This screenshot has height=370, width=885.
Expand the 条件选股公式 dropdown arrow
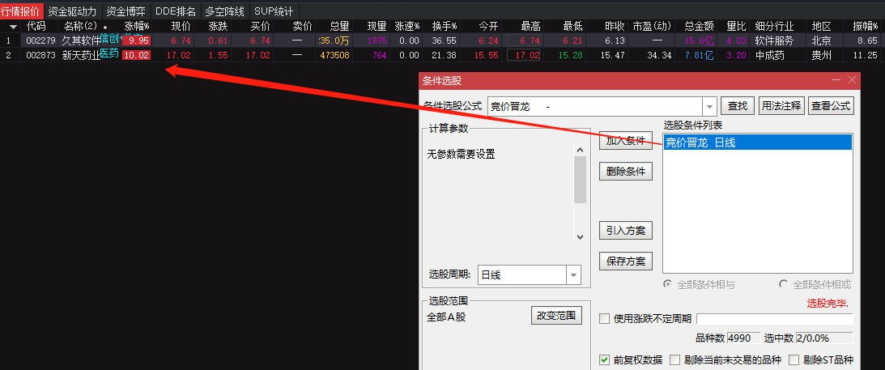(709, 106)
